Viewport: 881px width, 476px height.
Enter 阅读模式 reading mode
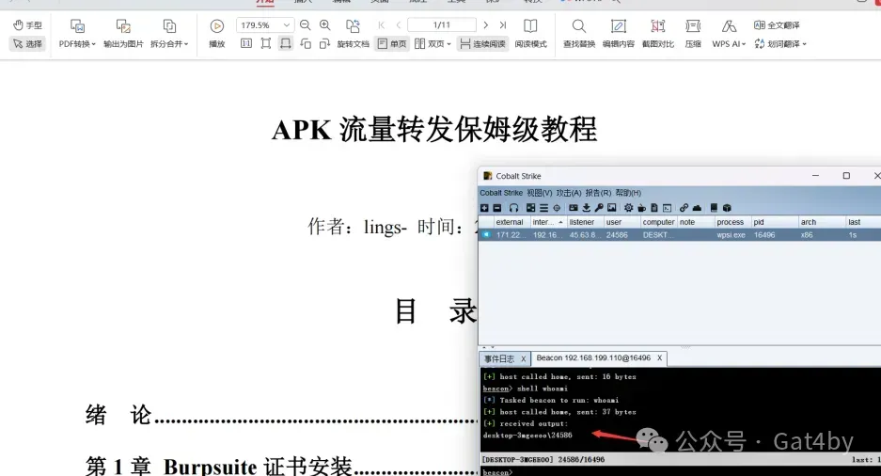click(x=530, y=34)
